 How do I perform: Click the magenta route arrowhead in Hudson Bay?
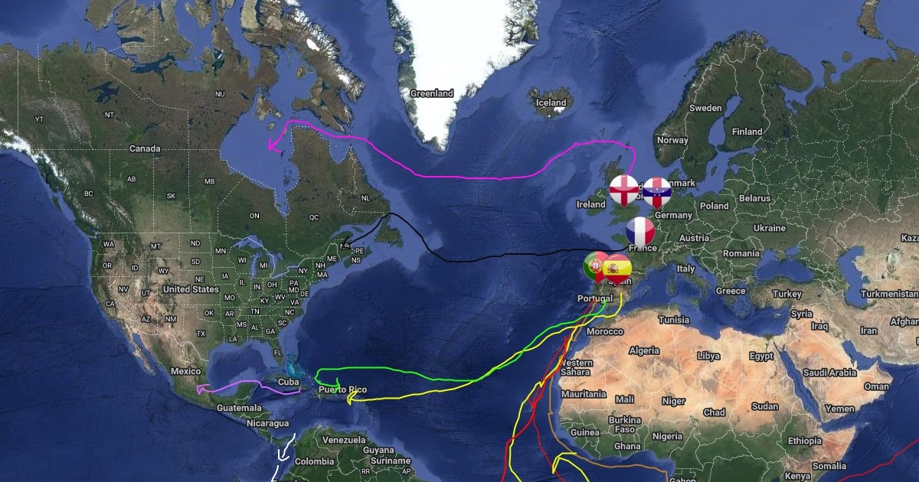(272, 146)
